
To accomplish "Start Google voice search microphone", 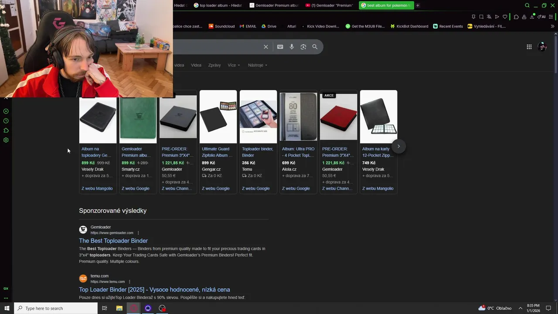I will [292, 47].
